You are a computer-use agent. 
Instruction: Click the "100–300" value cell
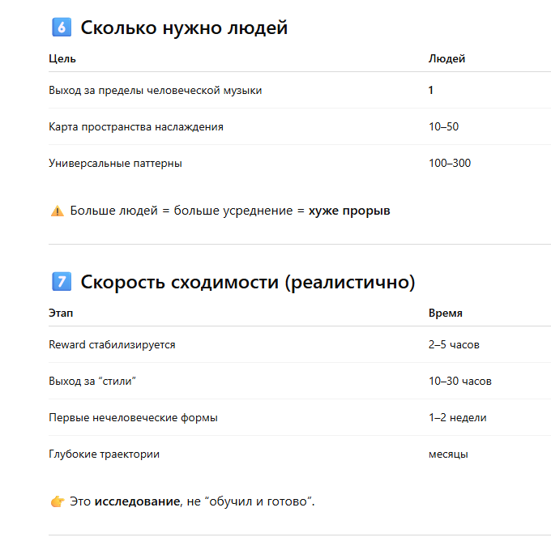pos(449,163)
